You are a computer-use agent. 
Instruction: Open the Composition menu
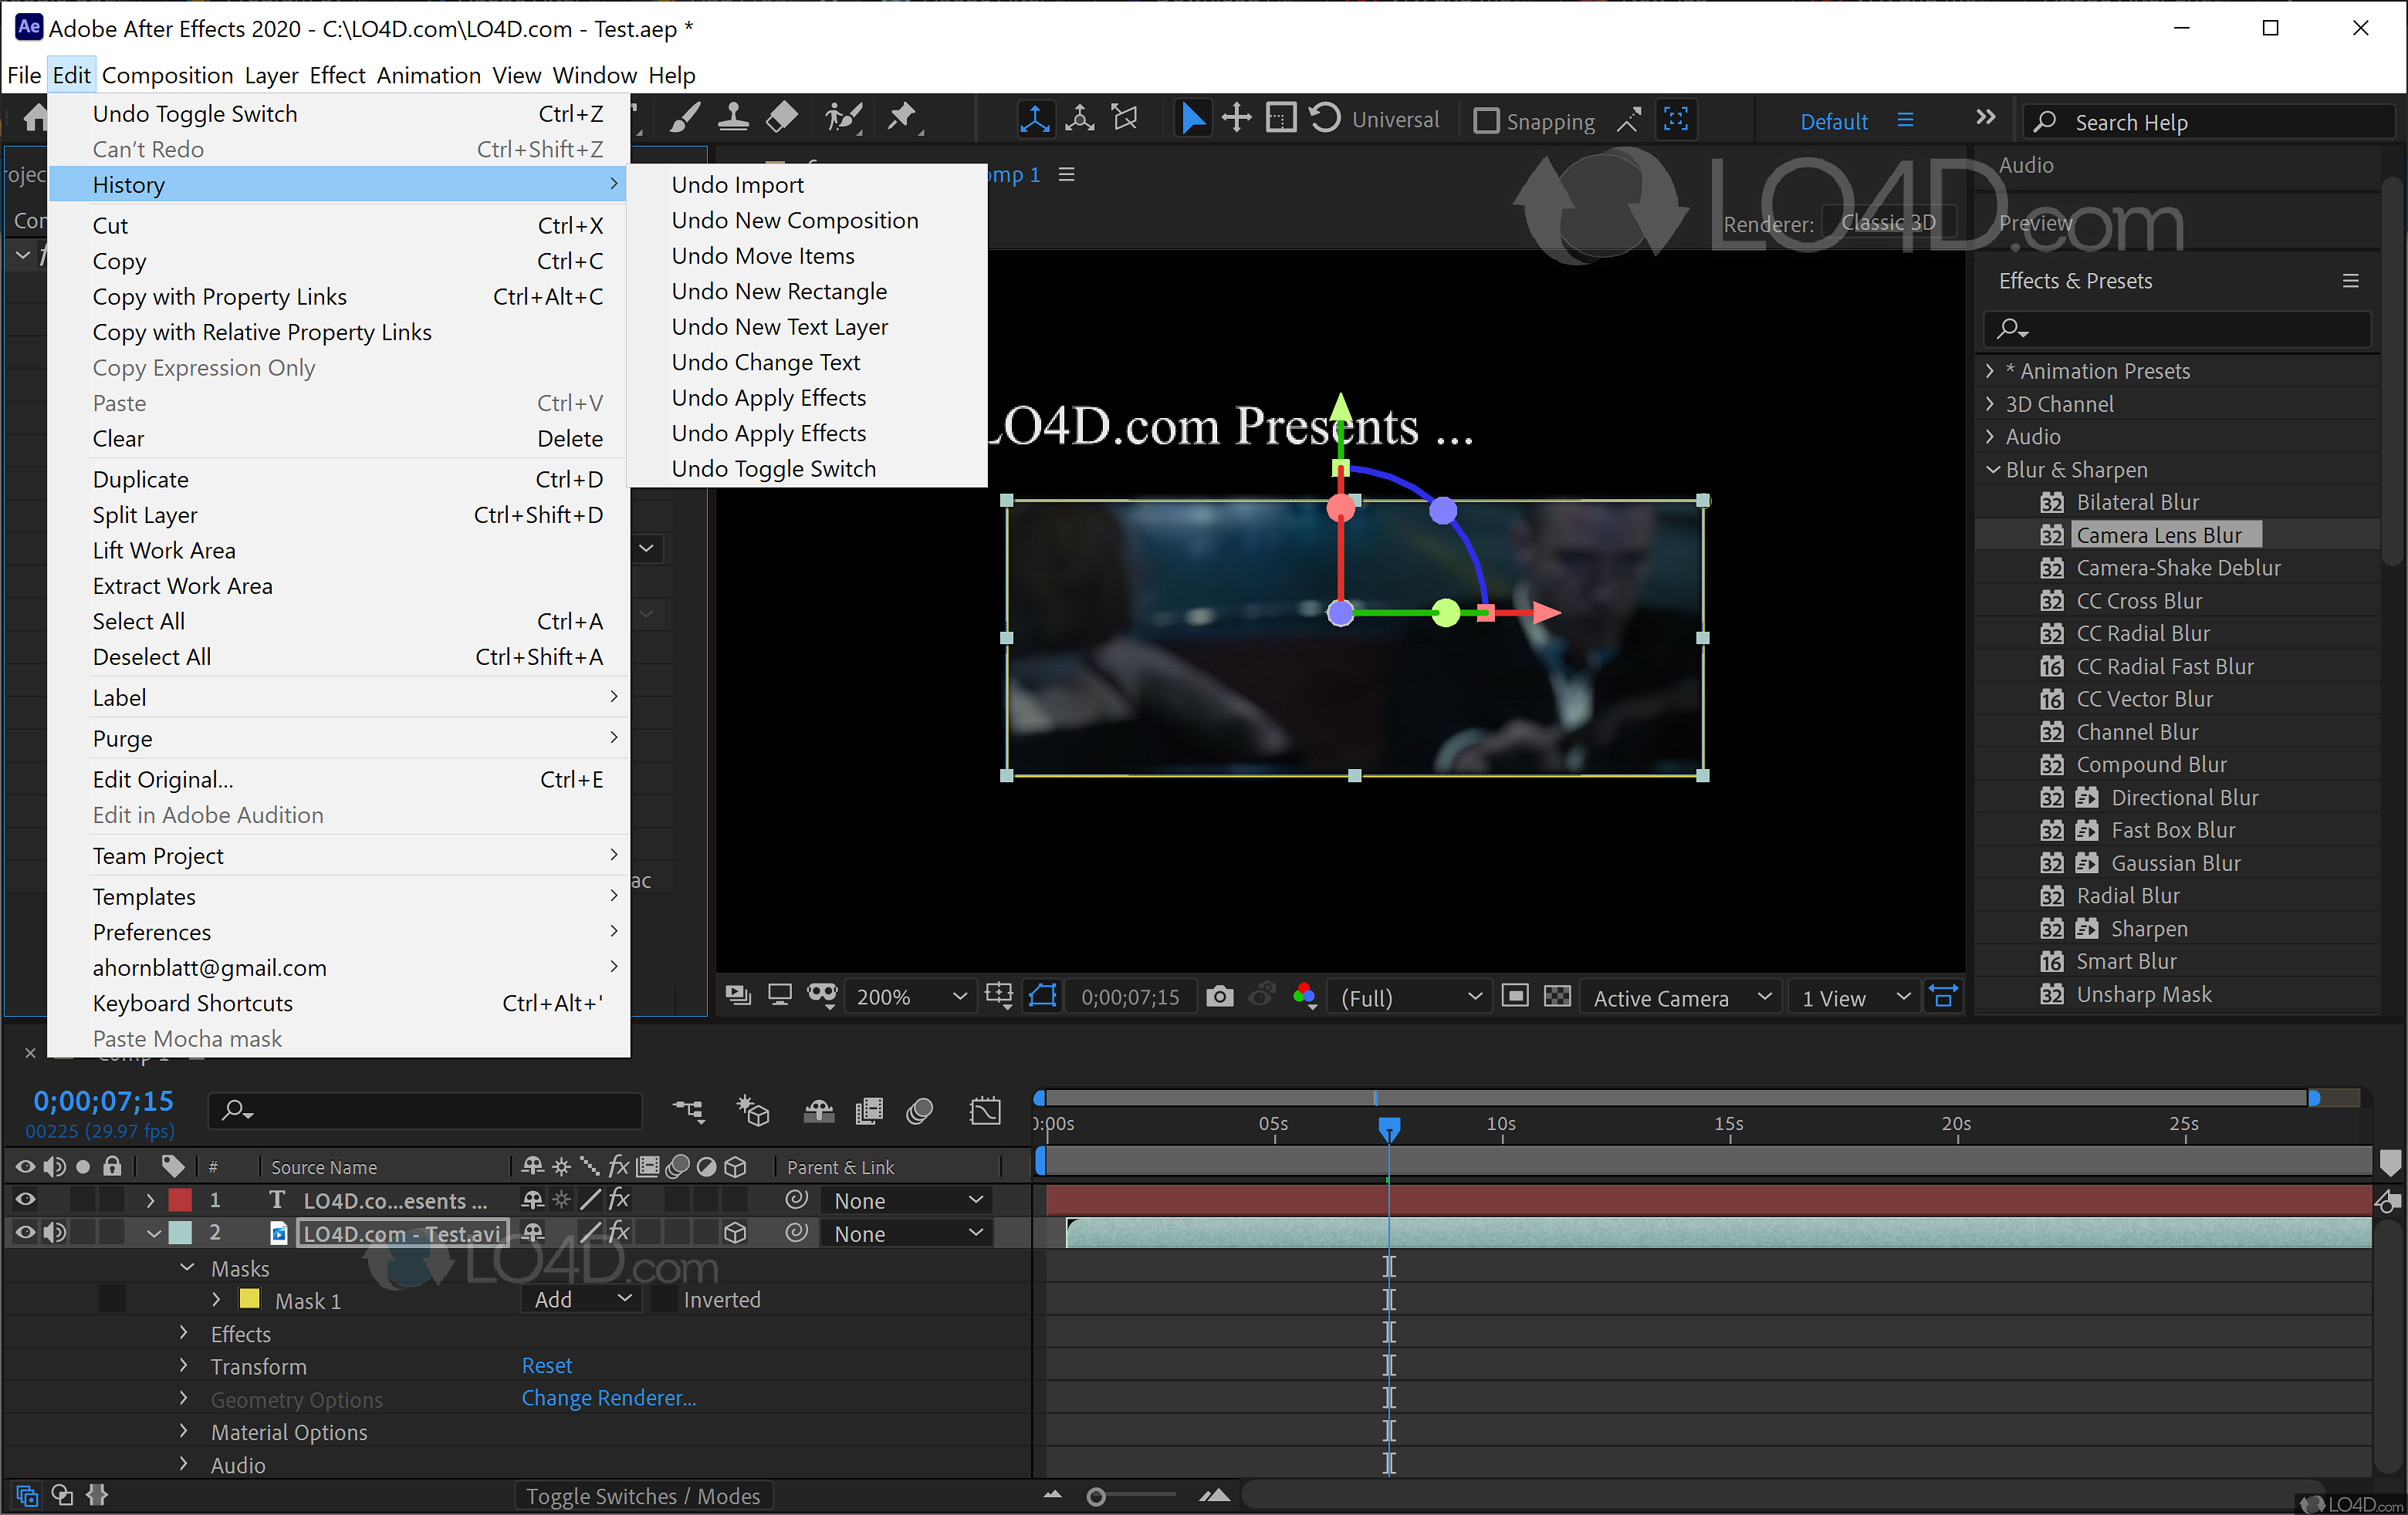[167, 75]
